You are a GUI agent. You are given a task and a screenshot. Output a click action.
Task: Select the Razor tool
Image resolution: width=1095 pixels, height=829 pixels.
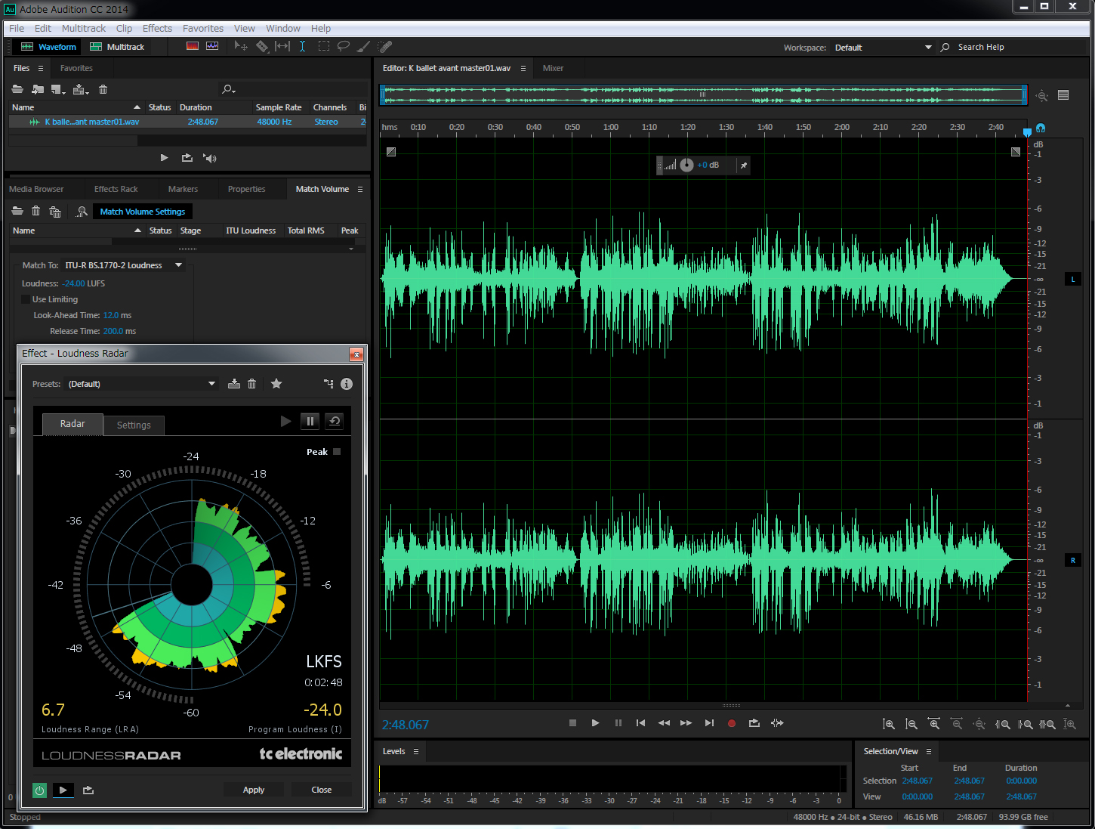click(x=262, y=46)
